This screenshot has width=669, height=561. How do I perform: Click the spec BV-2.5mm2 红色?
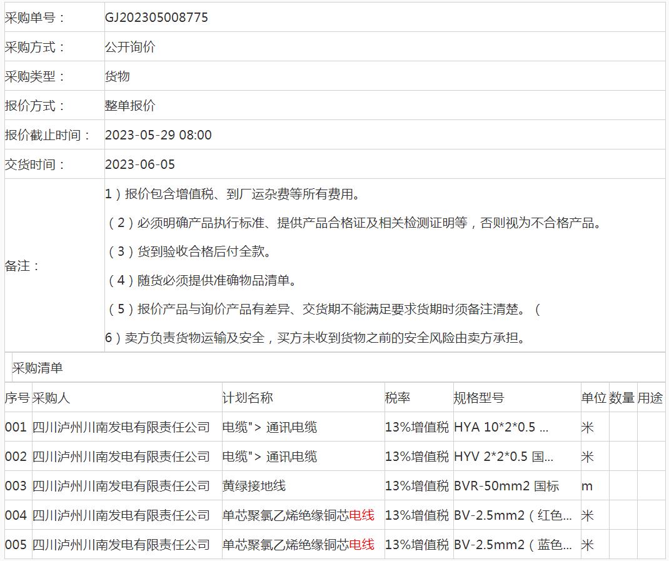click(x=513, y=515)
